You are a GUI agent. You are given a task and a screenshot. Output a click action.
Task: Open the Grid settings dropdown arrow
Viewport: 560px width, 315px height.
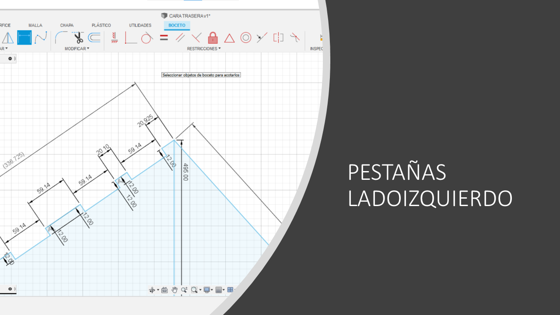[224, 290]
